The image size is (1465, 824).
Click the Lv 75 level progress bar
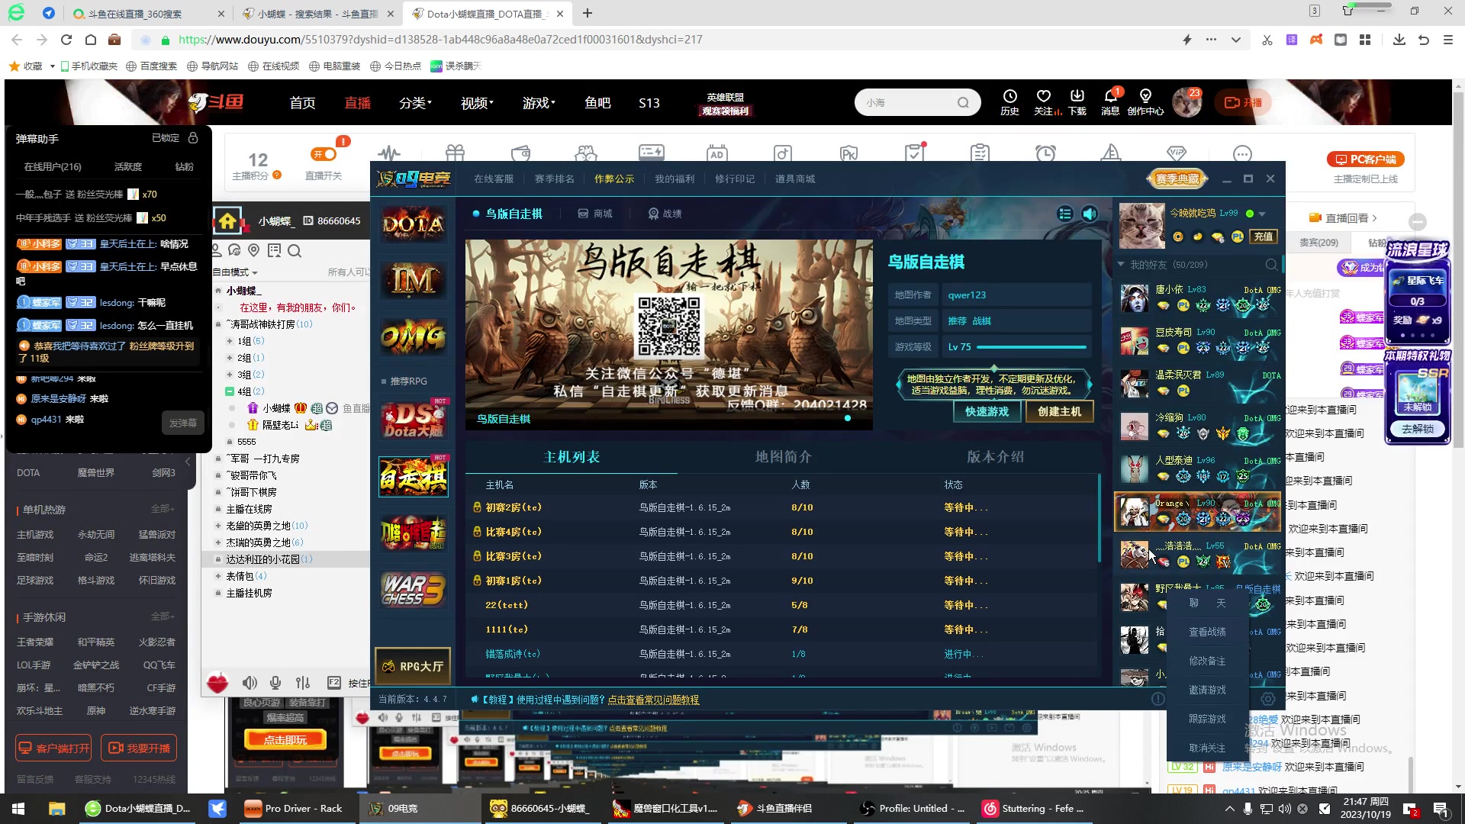pyautogui.click(x=1031, y=347)
